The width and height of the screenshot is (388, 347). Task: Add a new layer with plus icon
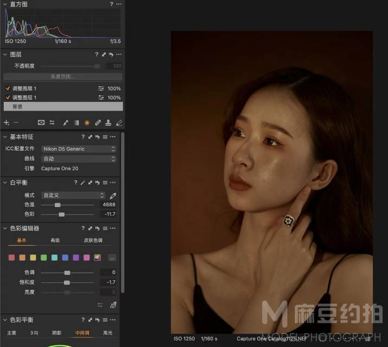click(x=7, y=123)
